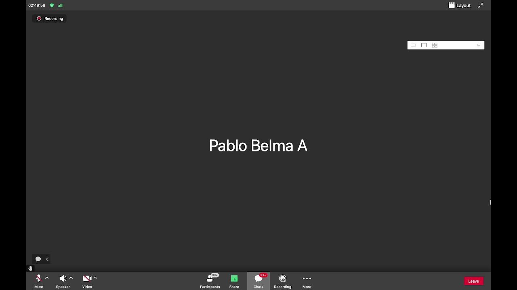Expand speaker options arrow

click(x=71, y=278)
